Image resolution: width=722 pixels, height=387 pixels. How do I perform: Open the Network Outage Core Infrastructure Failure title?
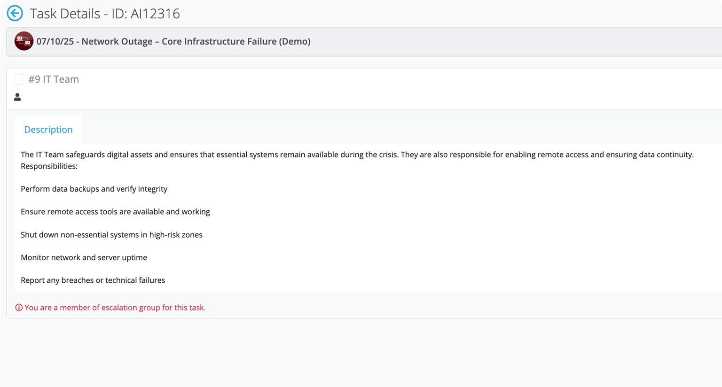coord(173,41)
